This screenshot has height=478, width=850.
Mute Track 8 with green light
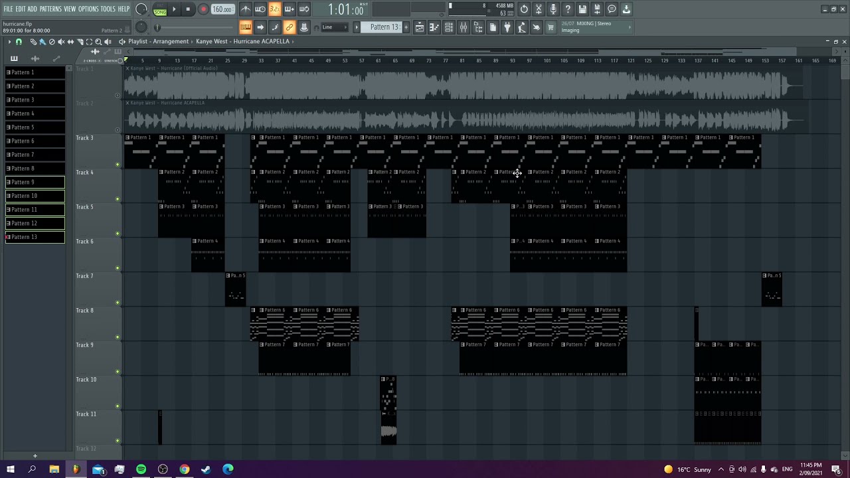click(x=118, y=337)
